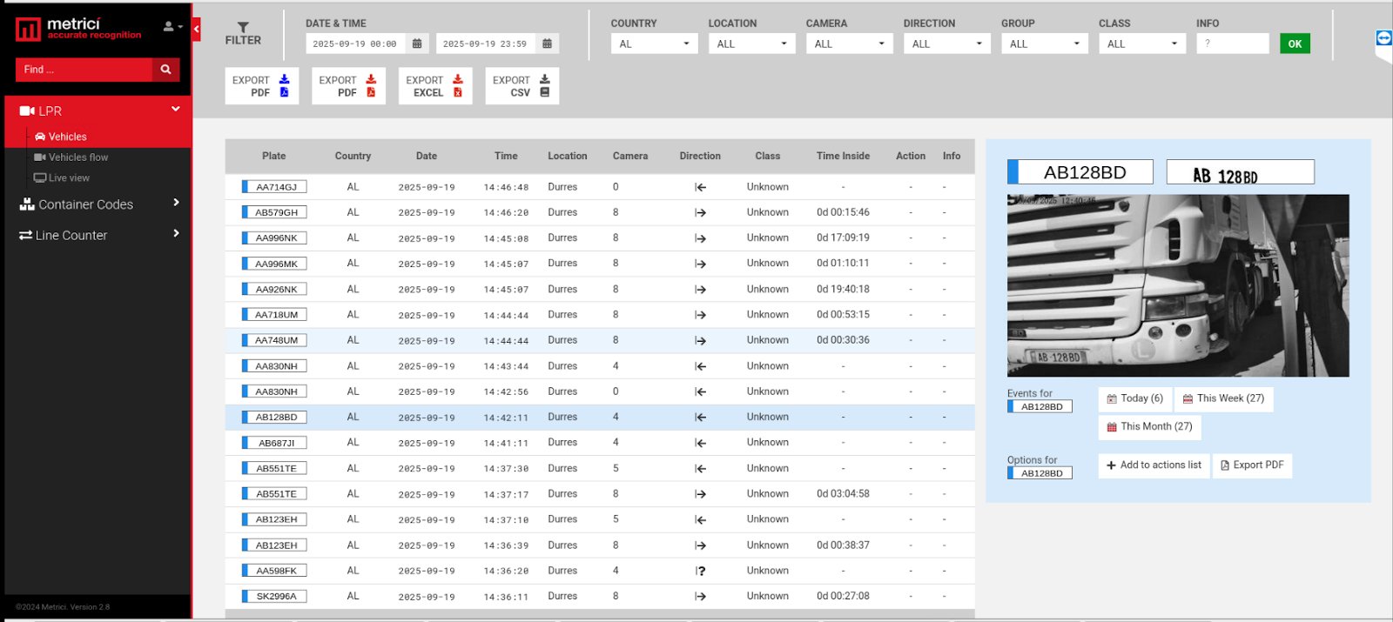The height and width of the screenshot is (622, 1393).
Task: Collapse the sidebar with the red arrow
Action: point(197,30)
